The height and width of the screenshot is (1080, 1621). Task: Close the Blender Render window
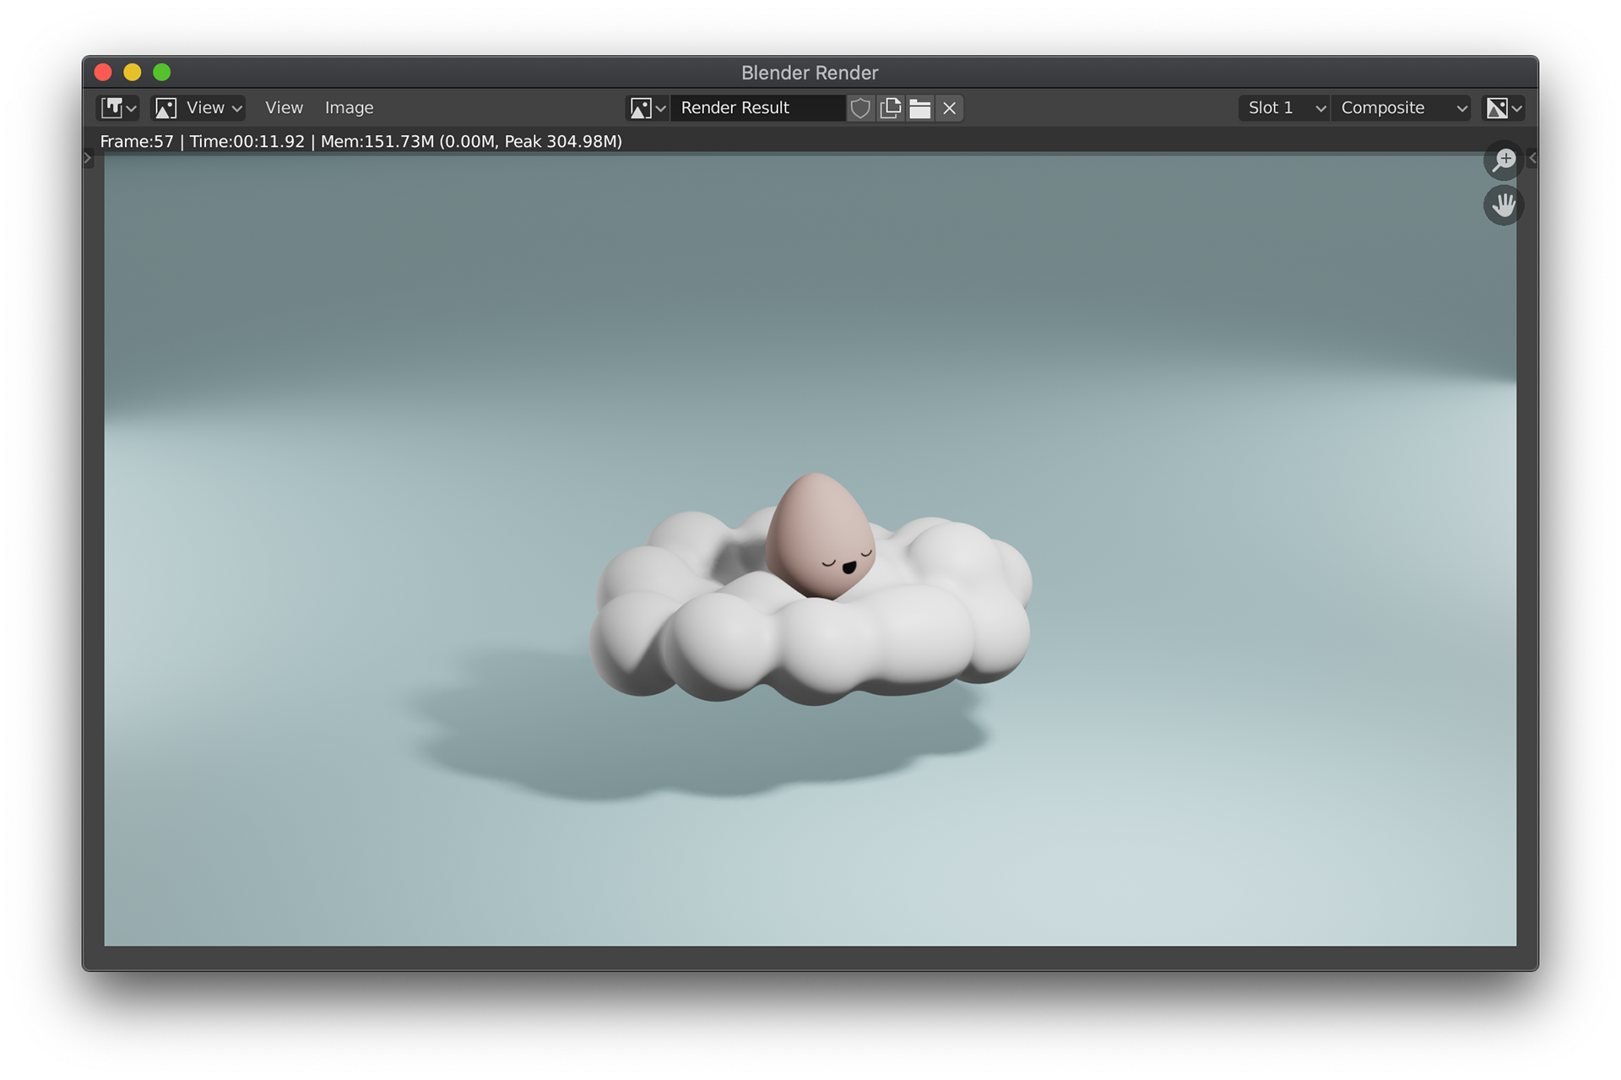click(x=103, y=73)
